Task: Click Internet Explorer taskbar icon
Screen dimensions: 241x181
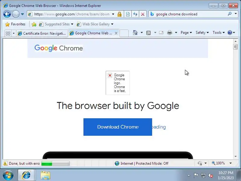Action: [x=26, y=175]
